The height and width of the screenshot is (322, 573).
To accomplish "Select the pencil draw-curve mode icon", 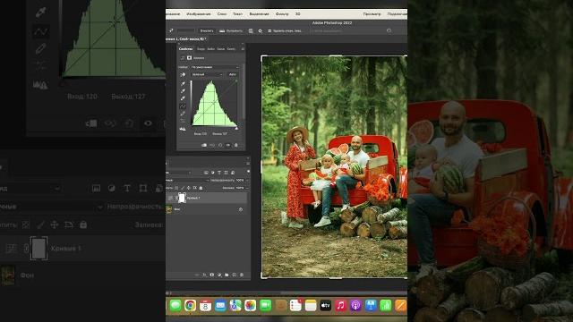I will click(183, 114).
